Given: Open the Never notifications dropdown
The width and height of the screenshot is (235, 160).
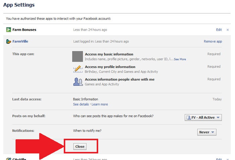Looking at the screenshot, I should 207,132.
